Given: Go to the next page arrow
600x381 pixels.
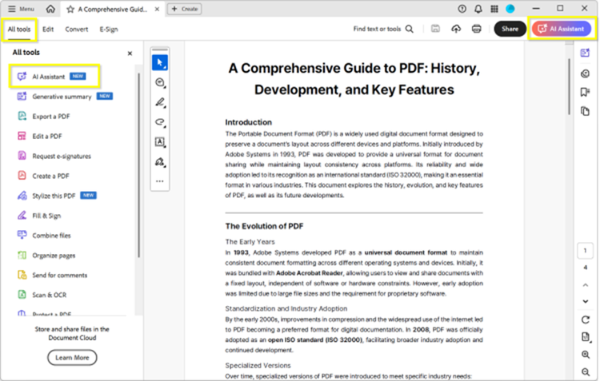Looking at the screenshot, I should click(x=586, y=301).
